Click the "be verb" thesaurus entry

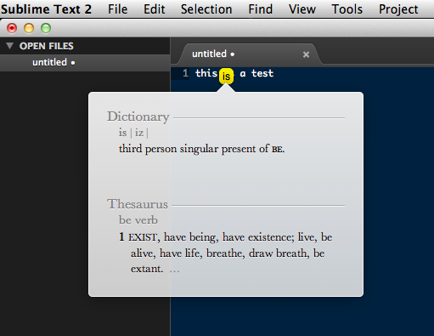tap(138, 220)
